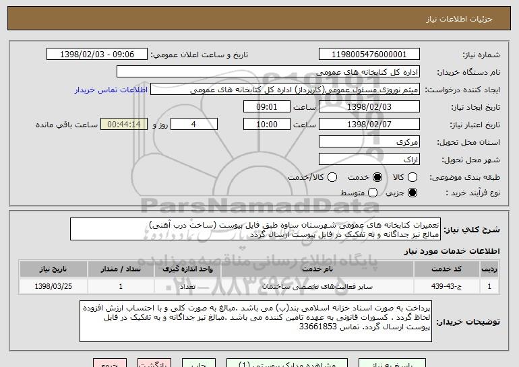Select the کالا radio button
519x367 pixels.
pos(413,177)
